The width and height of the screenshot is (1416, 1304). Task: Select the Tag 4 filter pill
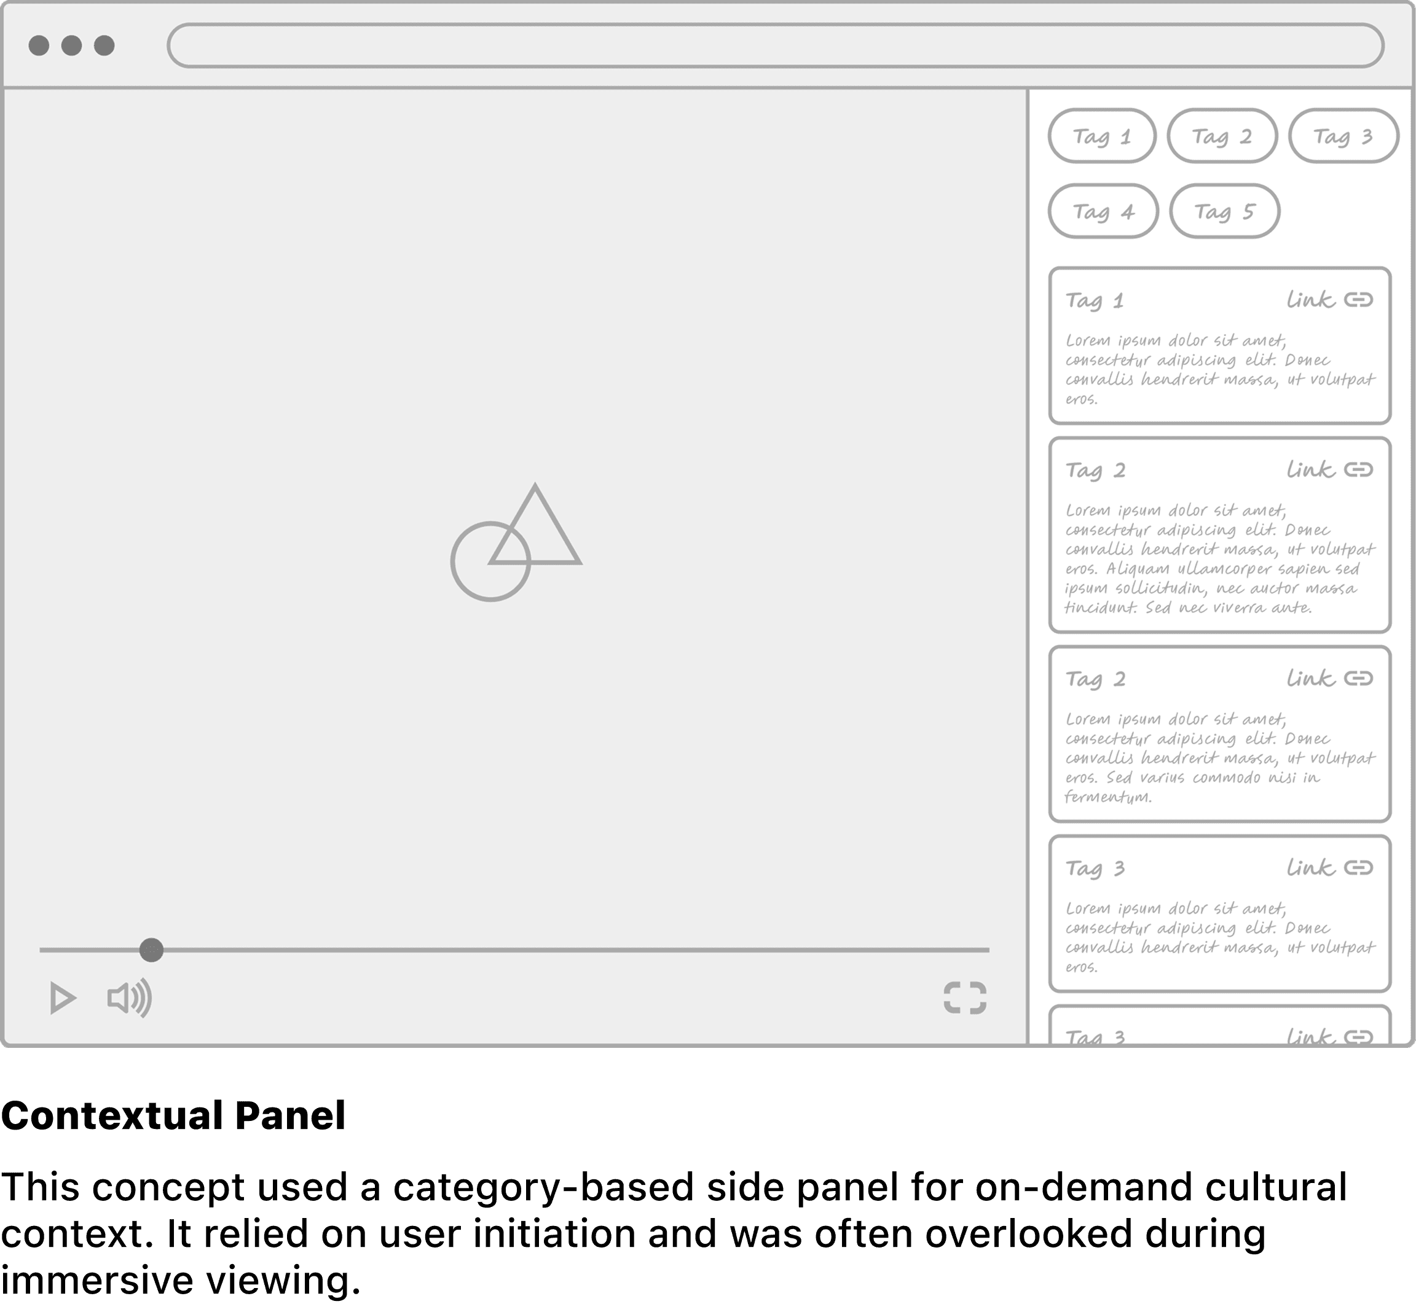(1103, 212)
